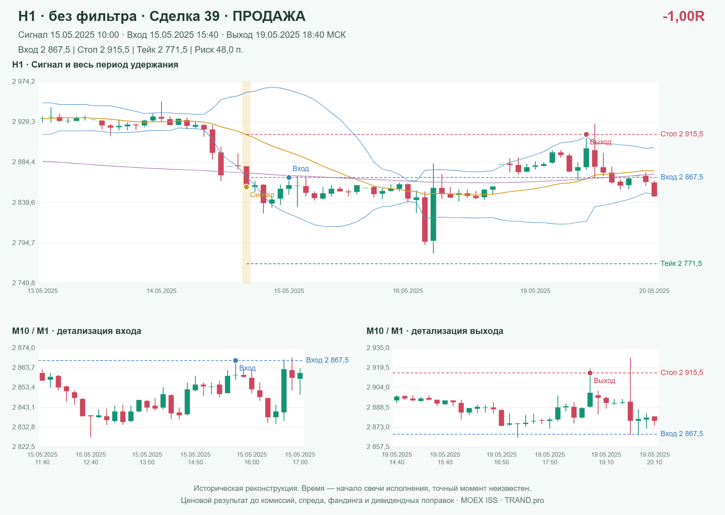725x515 pixels.
Task: Click the 'Стоп 2 915,5' label on H1 chart
Action: coord(682,134)
